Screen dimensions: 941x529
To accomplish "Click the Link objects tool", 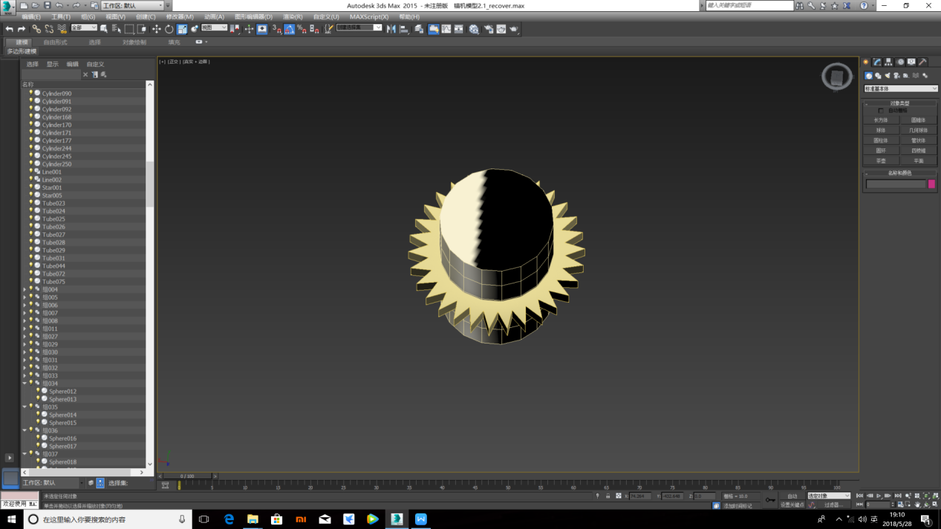I will (x=36, y=29).
